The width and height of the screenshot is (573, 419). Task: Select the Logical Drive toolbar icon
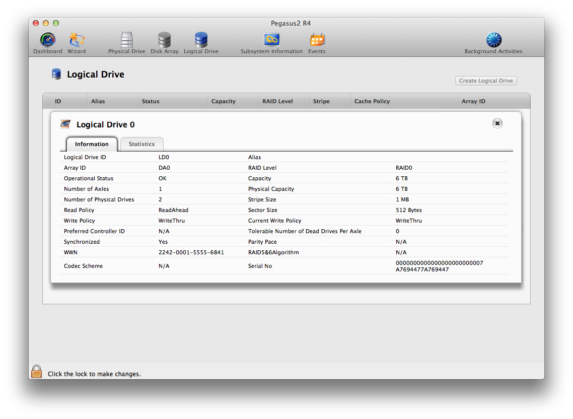[x=201, y=43]
